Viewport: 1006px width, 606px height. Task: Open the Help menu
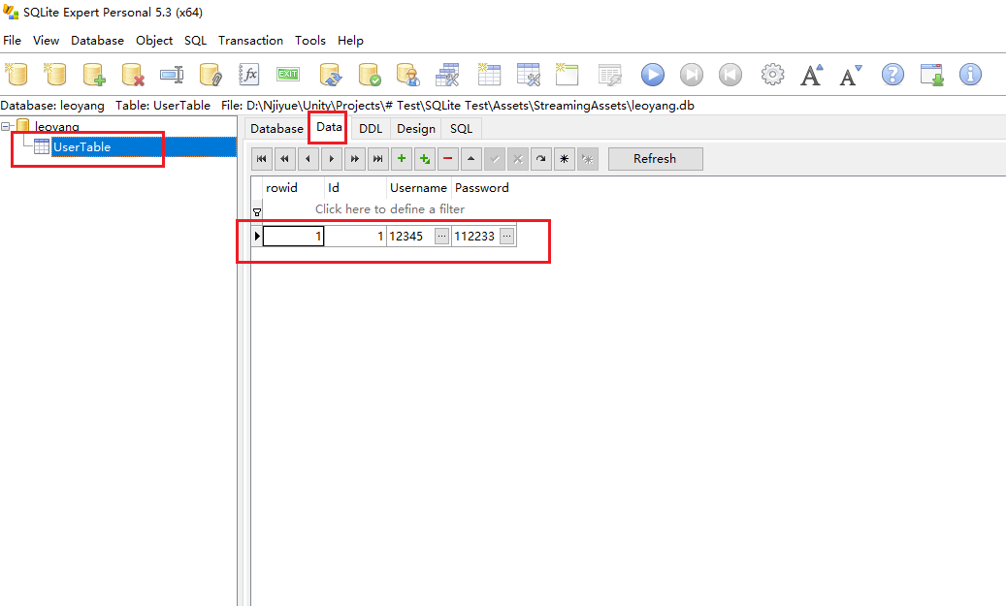350,41
